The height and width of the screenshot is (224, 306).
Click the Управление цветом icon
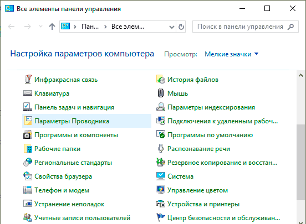[x=161, y=190]
